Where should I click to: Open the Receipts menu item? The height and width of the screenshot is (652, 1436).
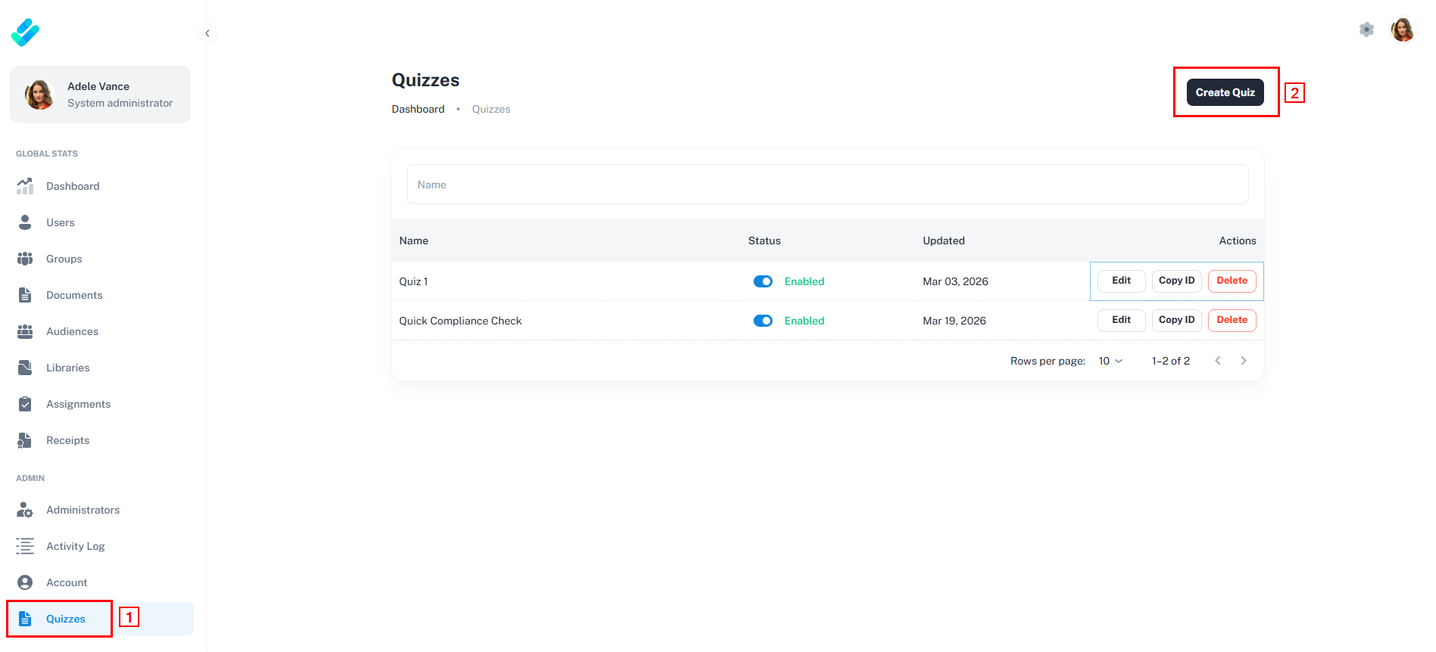pos(67,440)
